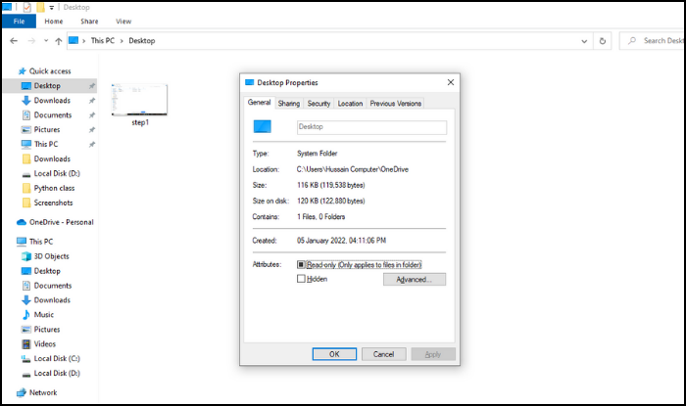Switch to the Location tab
Viewport: 686px width, 406px height.
350,104
